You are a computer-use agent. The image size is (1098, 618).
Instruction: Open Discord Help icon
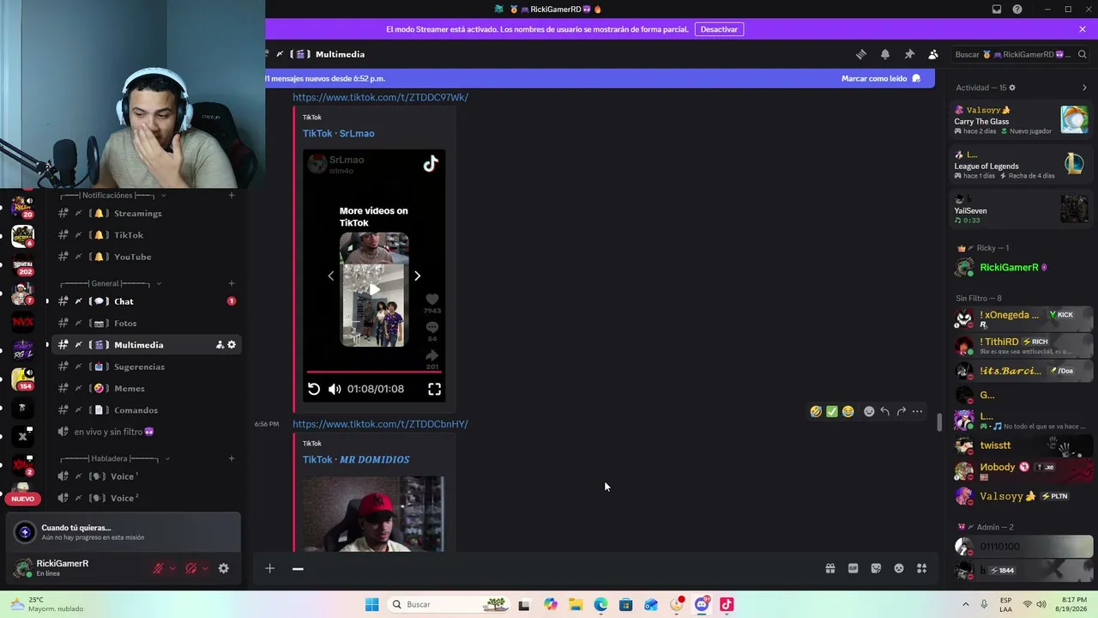click(1017, 9)
